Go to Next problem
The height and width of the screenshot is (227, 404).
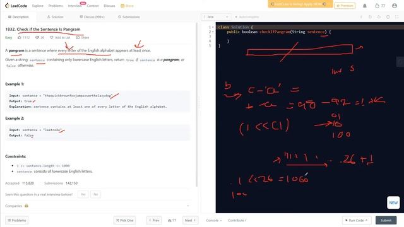coord(190,220)
